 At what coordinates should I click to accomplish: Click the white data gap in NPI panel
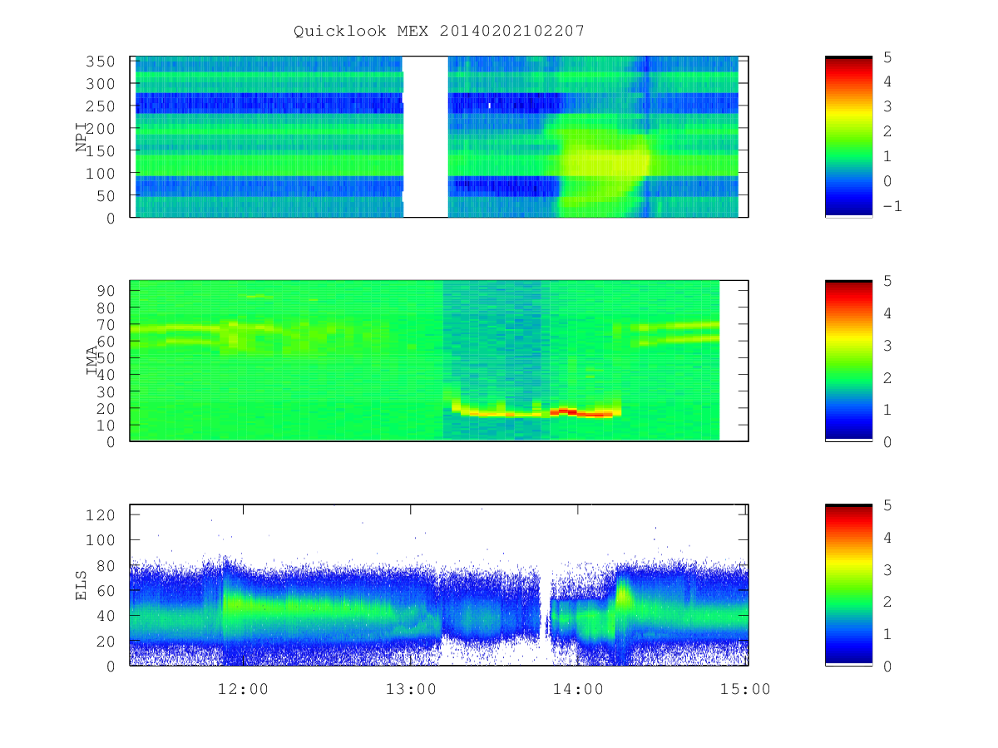click(x=426, y=136)
